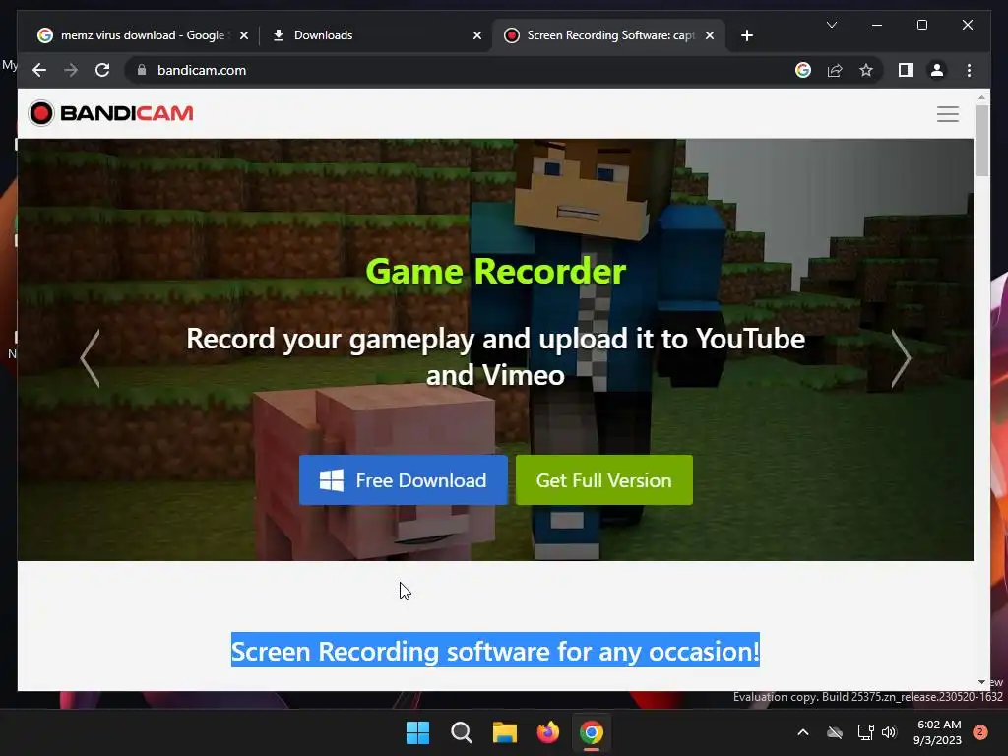
Task: View site info via the lock icon
Action: coord(142,70)
